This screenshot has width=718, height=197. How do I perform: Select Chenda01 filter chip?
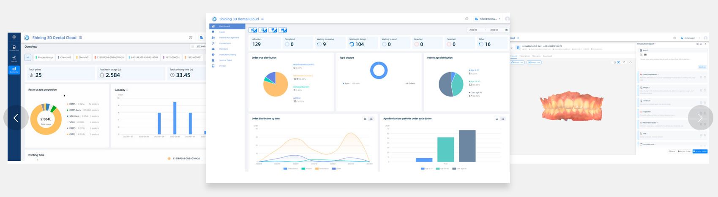point(83,57)
